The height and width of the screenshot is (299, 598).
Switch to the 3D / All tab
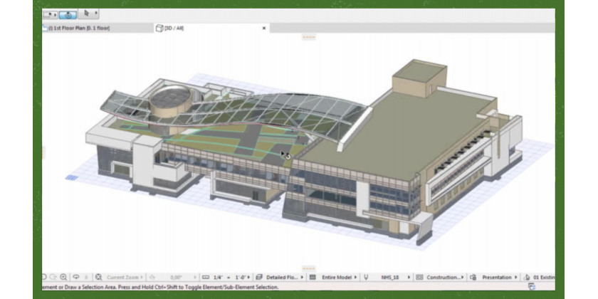click(x=174, y=28)
